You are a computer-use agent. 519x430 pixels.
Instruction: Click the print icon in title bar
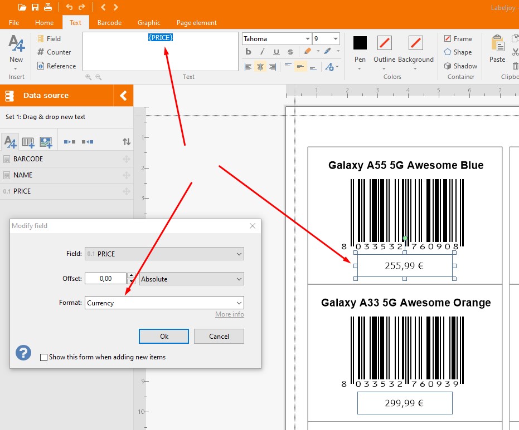point(48,7)
